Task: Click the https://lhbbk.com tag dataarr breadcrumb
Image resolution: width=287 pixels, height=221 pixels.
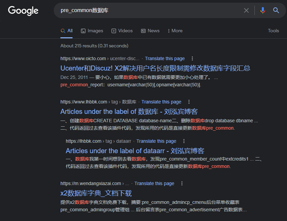Action: [98, 141]
